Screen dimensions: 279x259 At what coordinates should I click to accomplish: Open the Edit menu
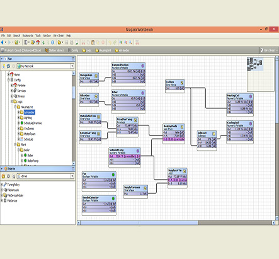[9, 35]
